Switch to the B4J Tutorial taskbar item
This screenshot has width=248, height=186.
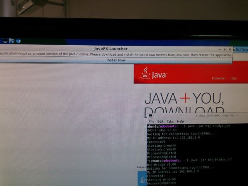pos(240,50)
